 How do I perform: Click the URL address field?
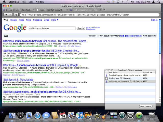(90, 15)
